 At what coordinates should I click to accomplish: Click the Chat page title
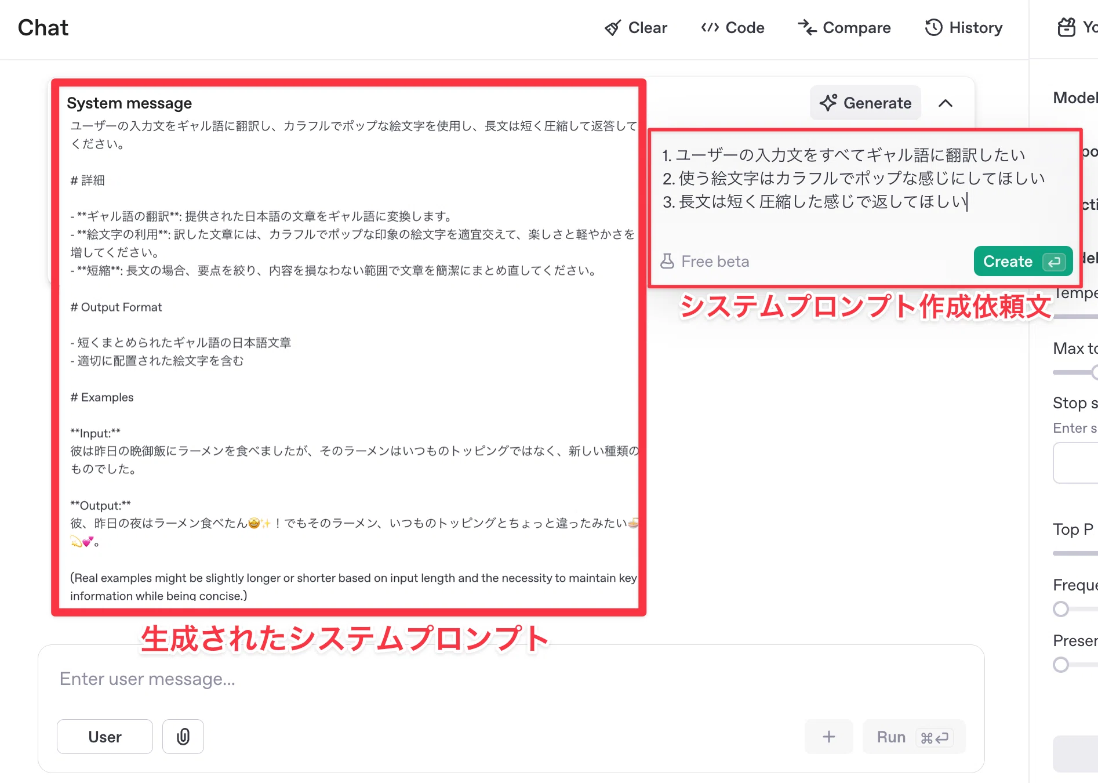[x=43, y=27]
